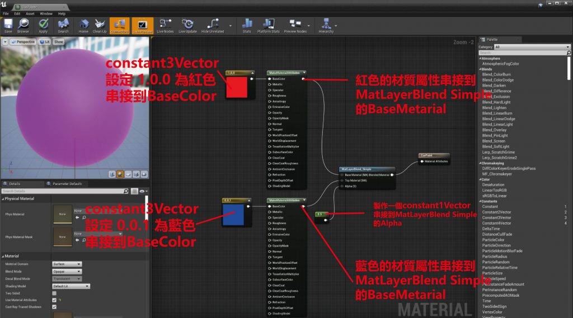Click the Hide Unrelated toolbar icon

(x=212, y=24)
